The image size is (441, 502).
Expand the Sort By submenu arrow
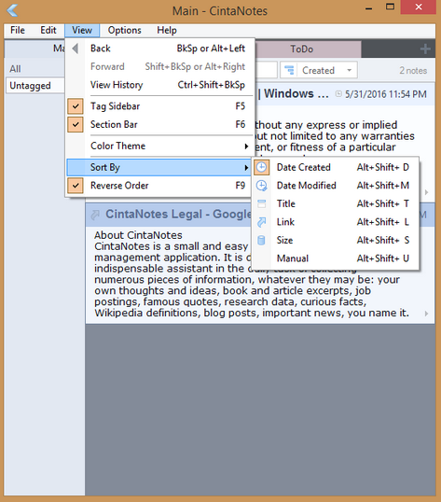(x=246, y=167)
